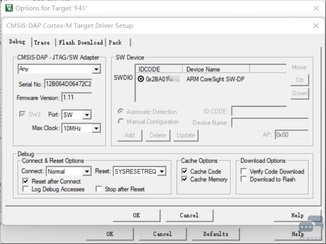Viewport: 326px width, 244px height.
Task: Click OK in the Options for Target window
Action: tap(110, 234)
